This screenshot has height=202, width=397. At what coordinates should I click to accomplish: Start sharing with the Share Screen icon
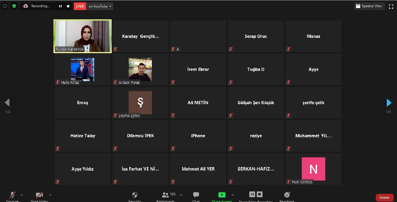[222, 195]
